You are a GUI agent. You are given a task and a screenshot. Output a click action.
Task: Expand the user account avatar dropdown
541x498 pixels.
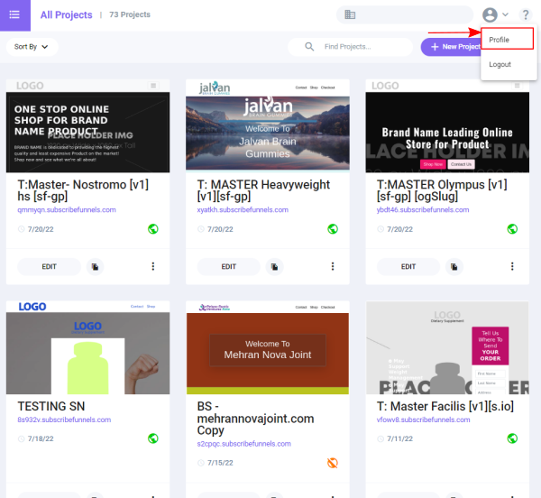(x=495, y=14)
